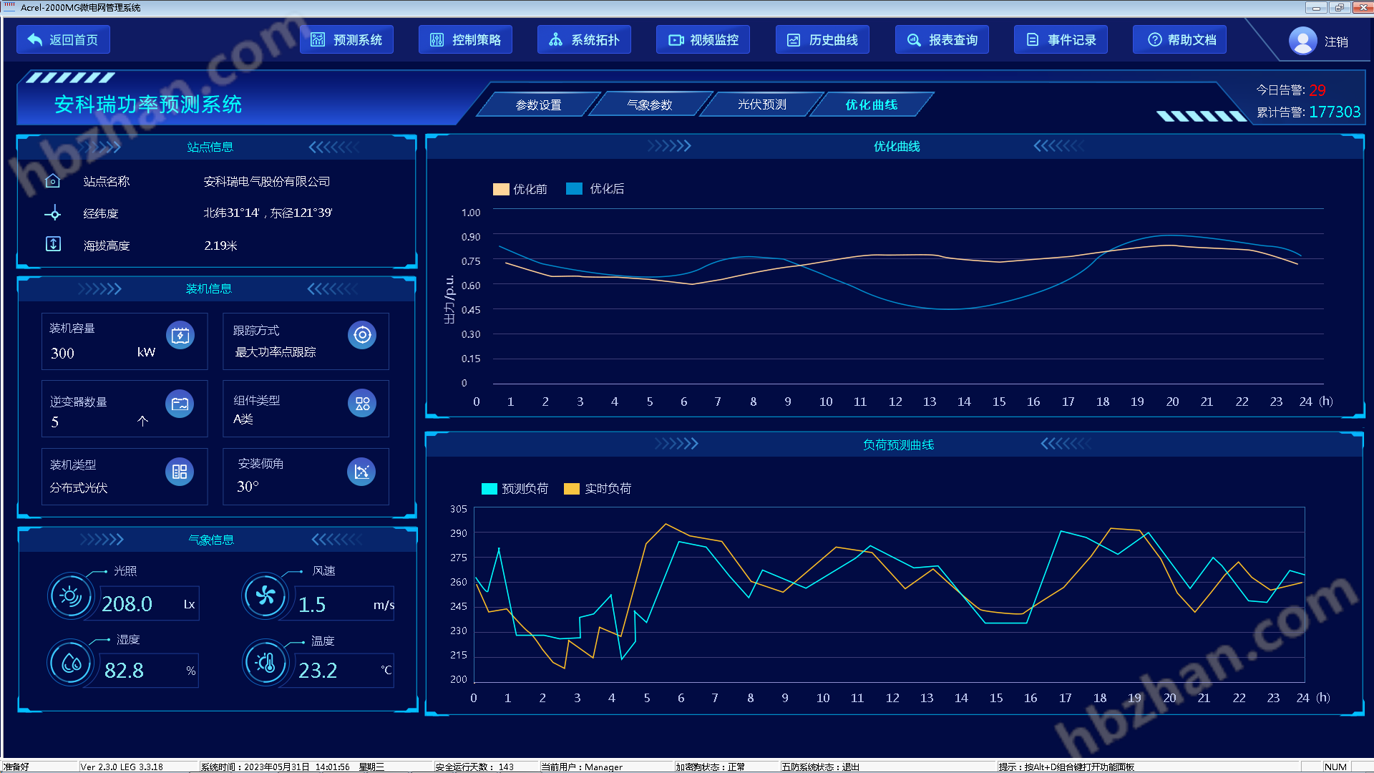Click the tracking mode target icon
The height and width of the screenshot is (773, 1374).
362,335
